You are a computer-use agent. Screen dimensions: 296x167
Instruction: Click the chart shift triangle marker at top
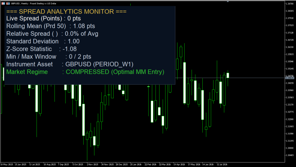coord(228,2)
